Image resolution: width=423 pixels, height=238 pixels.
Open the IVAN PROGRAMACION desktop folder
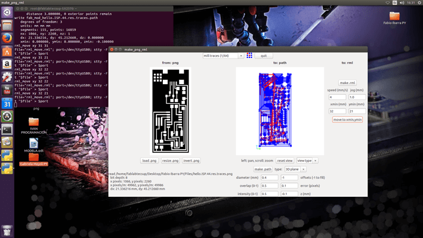(34, 126)
